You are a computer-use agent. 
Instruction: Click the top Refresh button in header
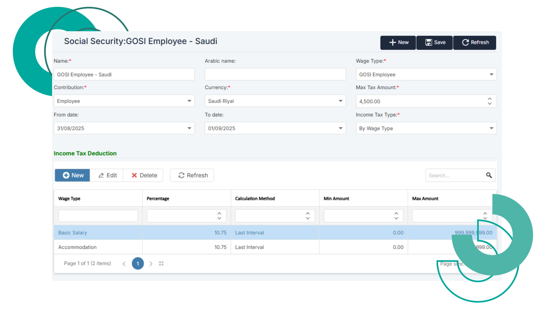tap(475, 42)
